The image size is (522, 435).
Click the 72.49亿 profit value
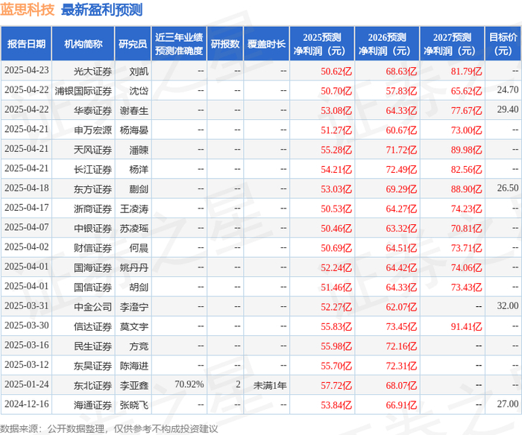point(401,169)
